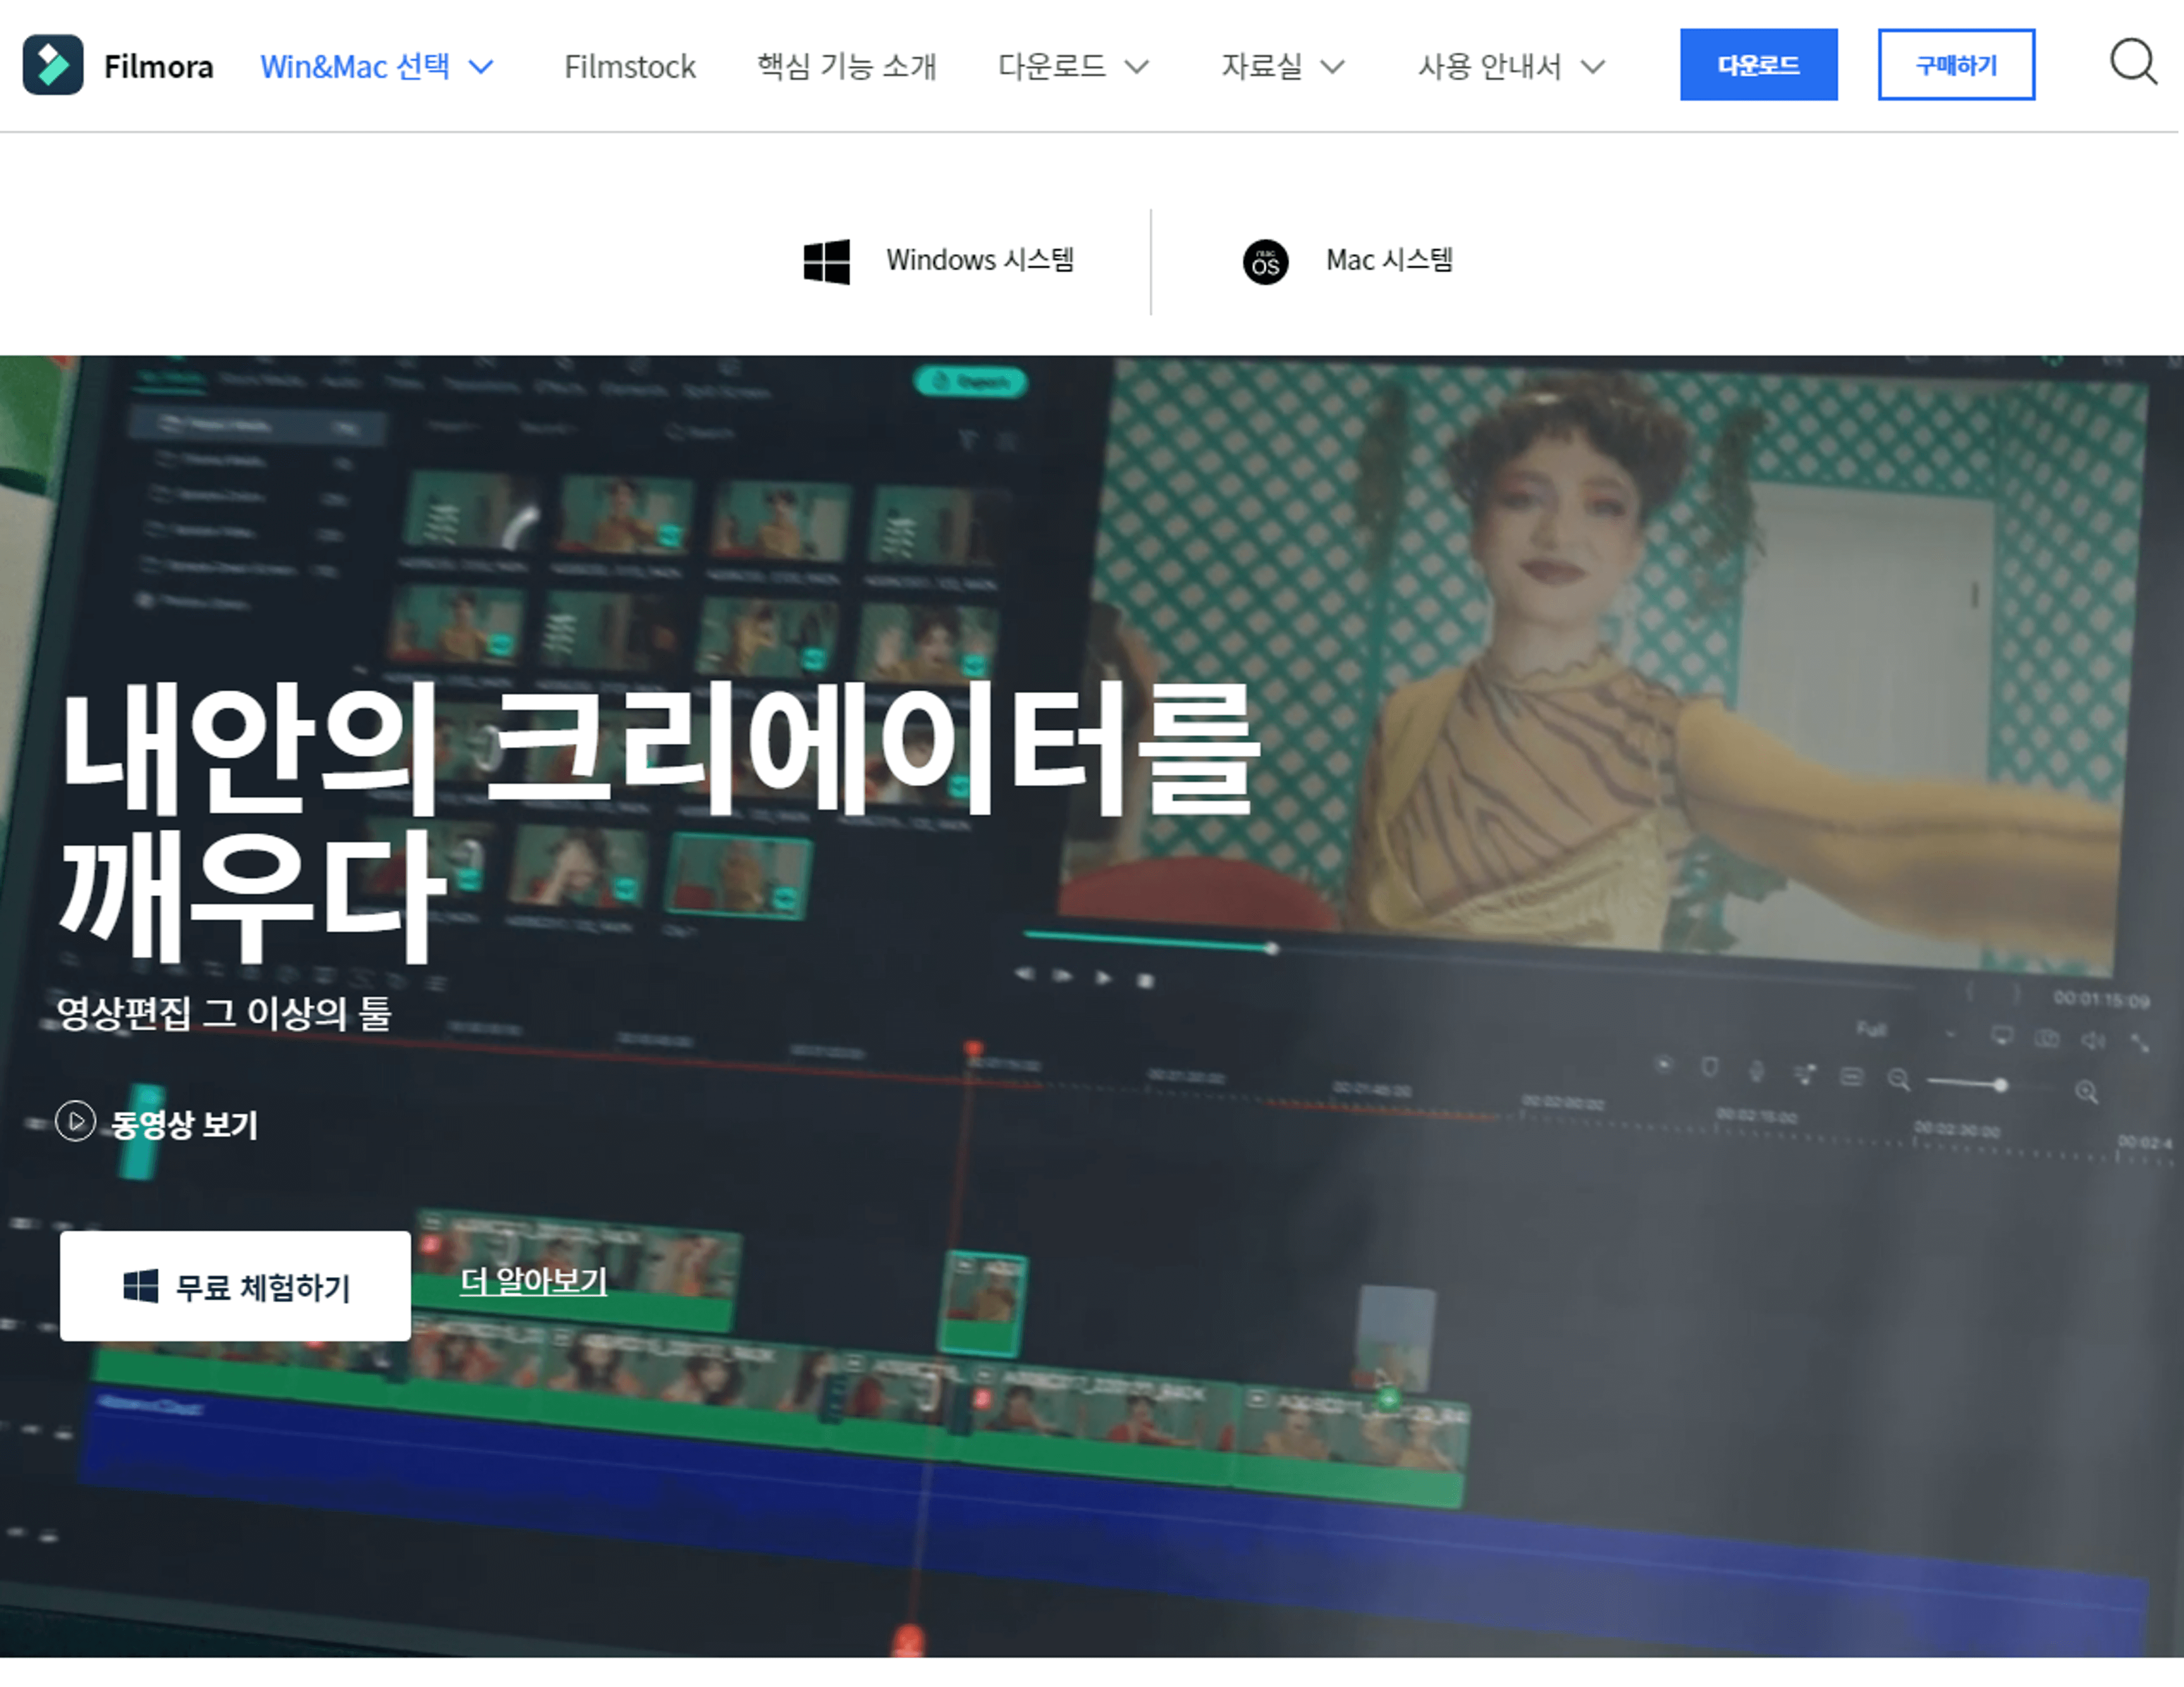Image resolution: width=2184 pixels, height=1687 pixels.
Task: Click the 내안의 크리에이터를 깨우다 headline
Action: [x=659, y=822]
